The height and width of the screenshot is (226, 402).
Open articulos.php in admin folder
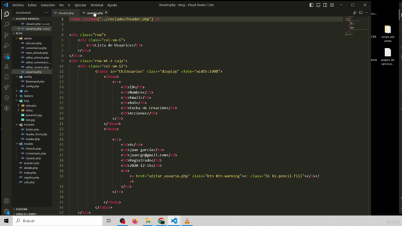tap(33, 43)
